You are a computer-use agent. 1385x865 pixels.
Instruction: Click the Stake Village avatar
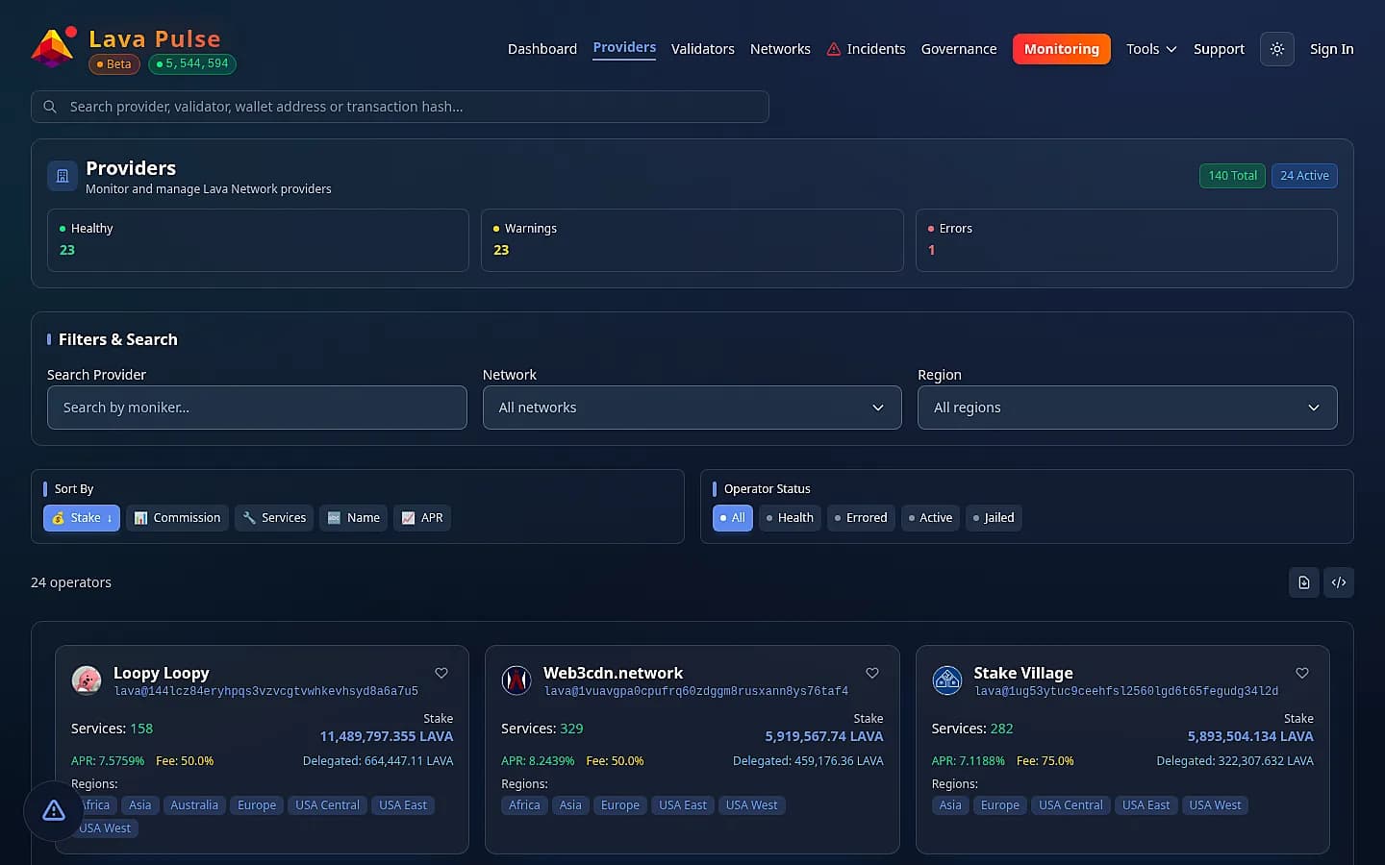[x=947, y=680]
